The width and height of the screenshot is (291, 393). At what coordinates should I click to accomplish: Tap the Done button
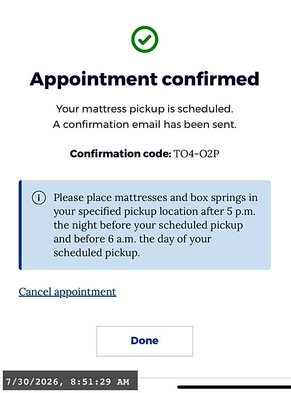145,341
